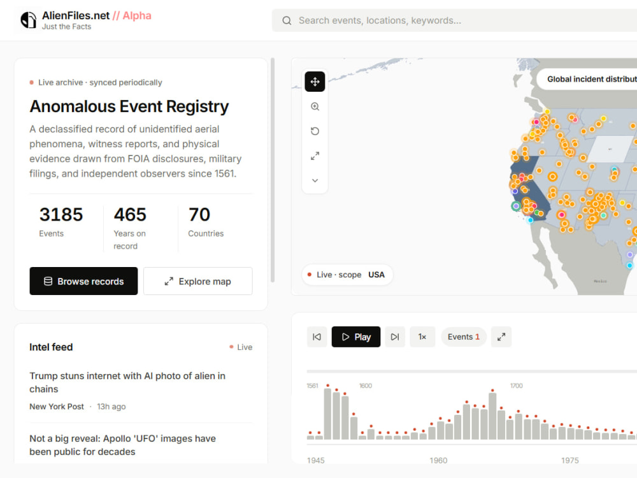This screenshot has width=637, height=478.
Task: Click the Live scope USA badge
Action: pyautogui.click(x=347, y=275)
